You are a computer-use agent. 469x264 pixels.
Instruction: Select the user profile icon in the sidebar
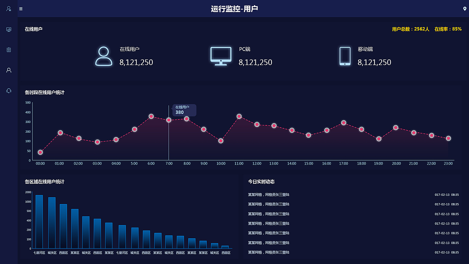8,70
